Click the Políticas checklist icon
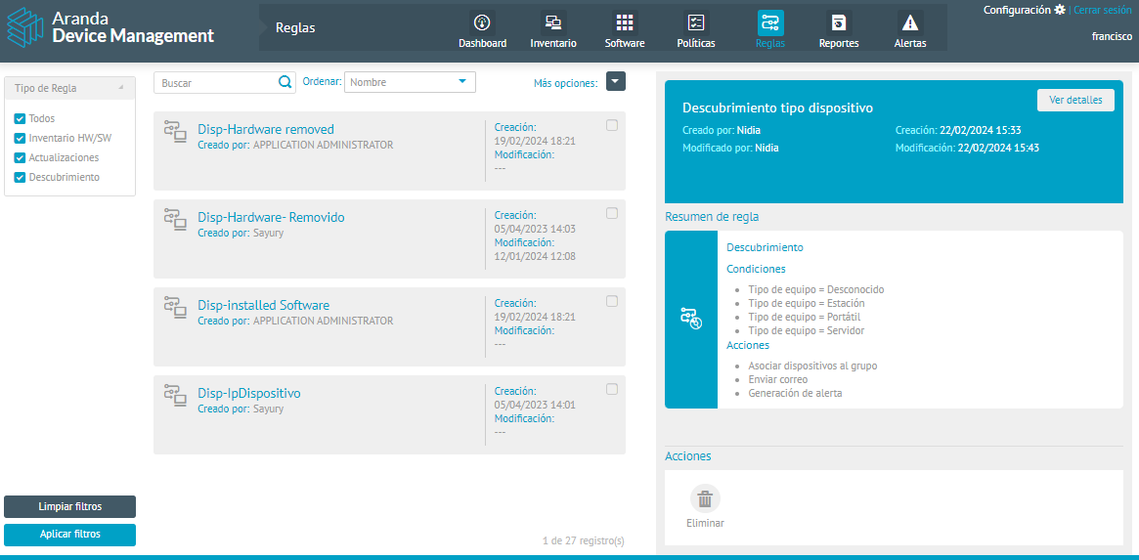 tap(696, 22)
